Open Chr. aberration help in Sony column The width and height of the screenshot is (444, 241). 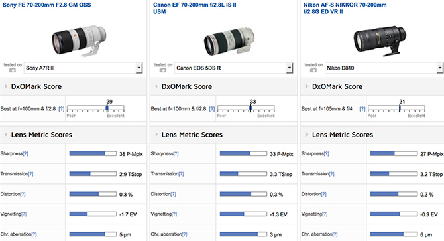pyautogui.click(x=34, y=234)
